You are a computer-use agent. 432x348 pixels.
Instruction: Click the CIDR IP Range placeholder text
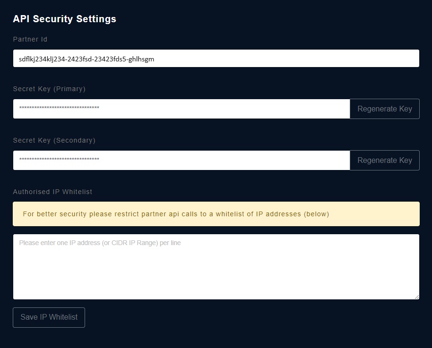point(135,243)
